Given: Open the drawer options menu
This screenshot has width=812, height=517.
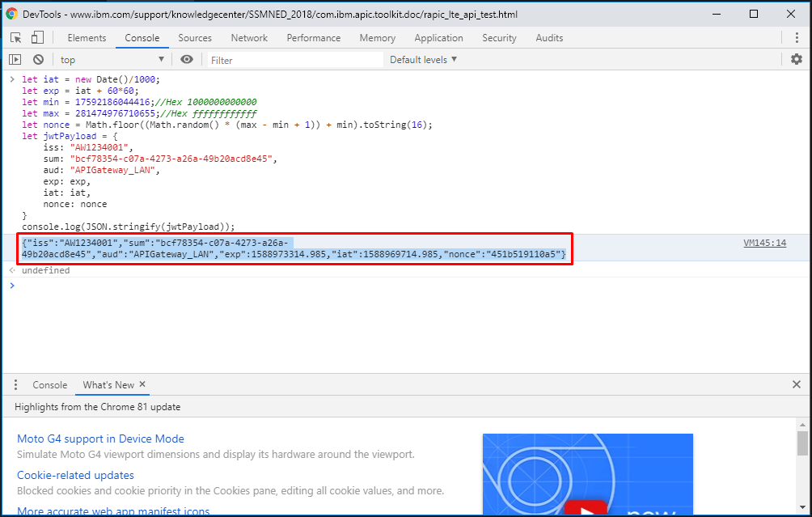Looking at the screenshot, I should pyautogui.click(x=15, y=384).
